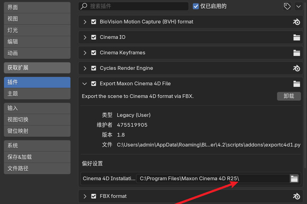Click the 卸载 uninstall button
Screen dimensions: 307x204
point(289,96)
